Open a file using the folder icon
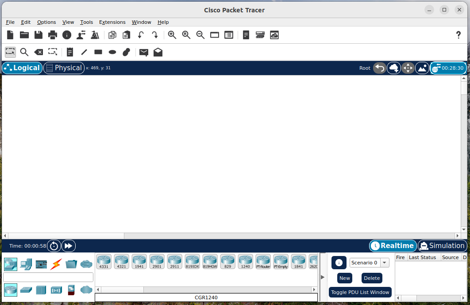Viewport: 470px width, 305px height. (x=24, y=35)
